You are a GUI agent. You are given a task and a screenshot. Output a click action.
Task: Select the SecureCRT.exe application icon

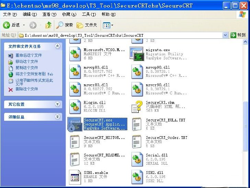[75, 124]
